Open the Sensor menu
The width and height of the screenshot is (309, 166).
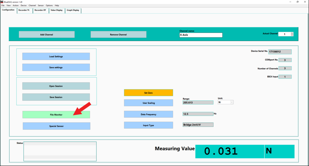pos(40,5)
